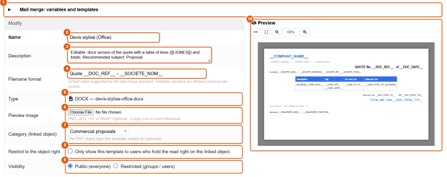Open the Commercial proposals category dropdown
Screen dimensions: 447x177
click(98, 131)
